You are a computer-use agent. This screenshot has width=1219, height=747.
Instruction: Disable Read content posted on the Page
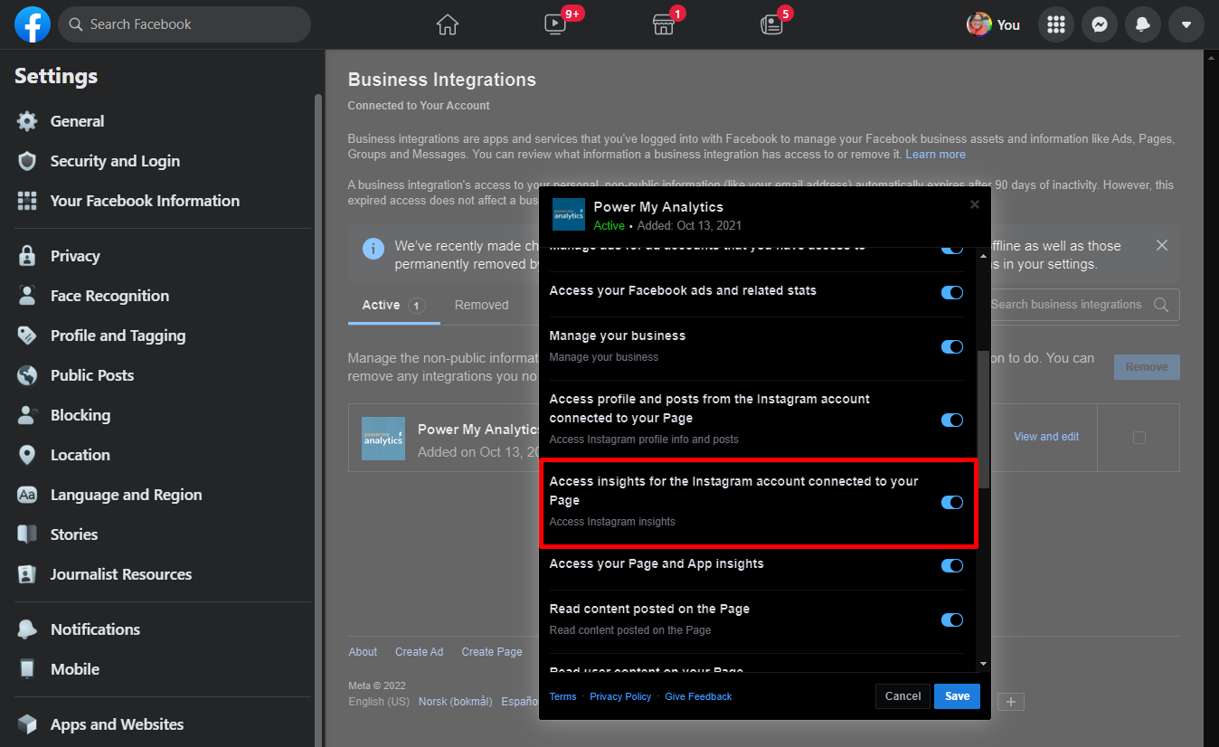point(951,620)
